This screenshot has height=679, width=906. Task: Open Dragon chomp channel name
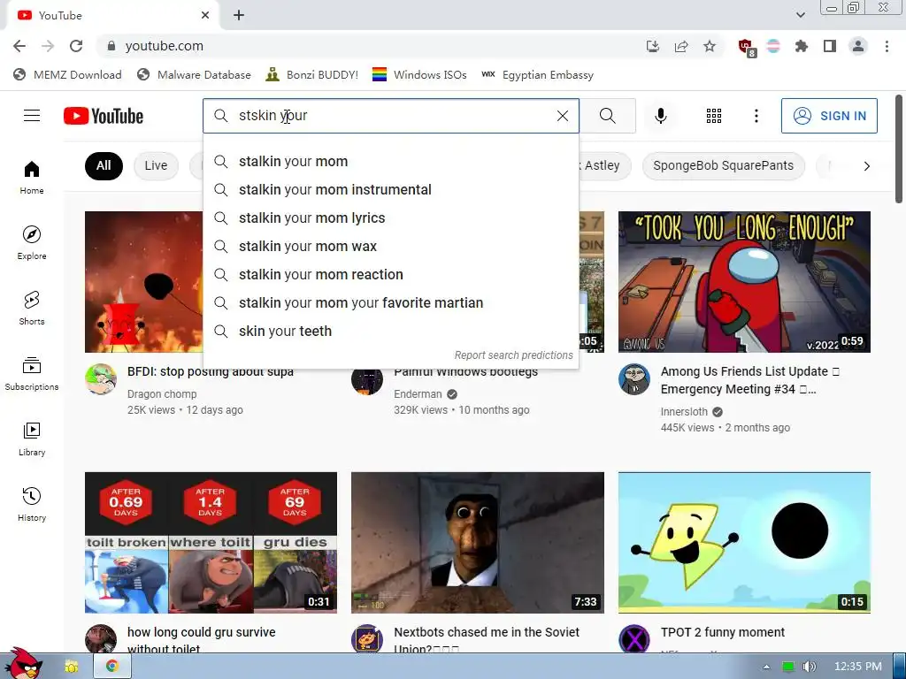162,393
